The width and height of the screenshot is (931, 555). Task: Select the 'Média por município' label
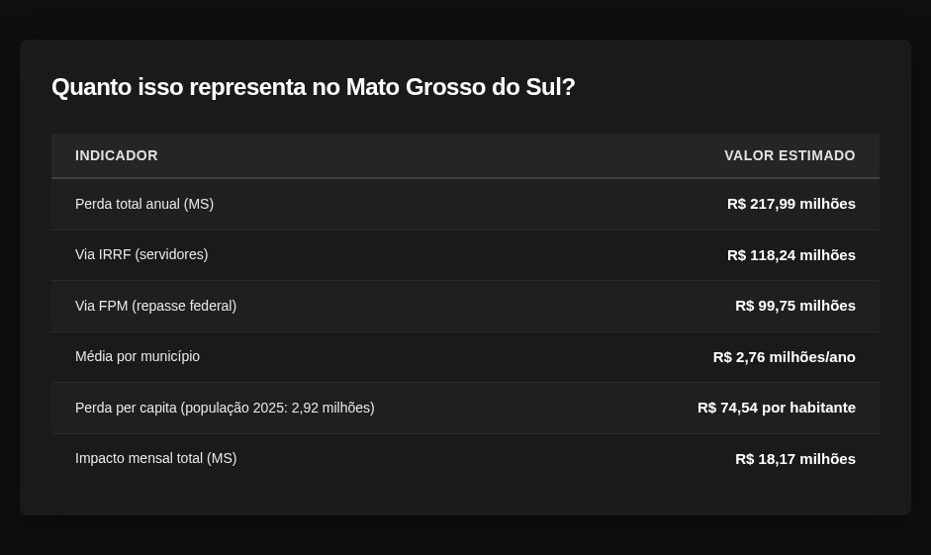(x=138, y=356)
